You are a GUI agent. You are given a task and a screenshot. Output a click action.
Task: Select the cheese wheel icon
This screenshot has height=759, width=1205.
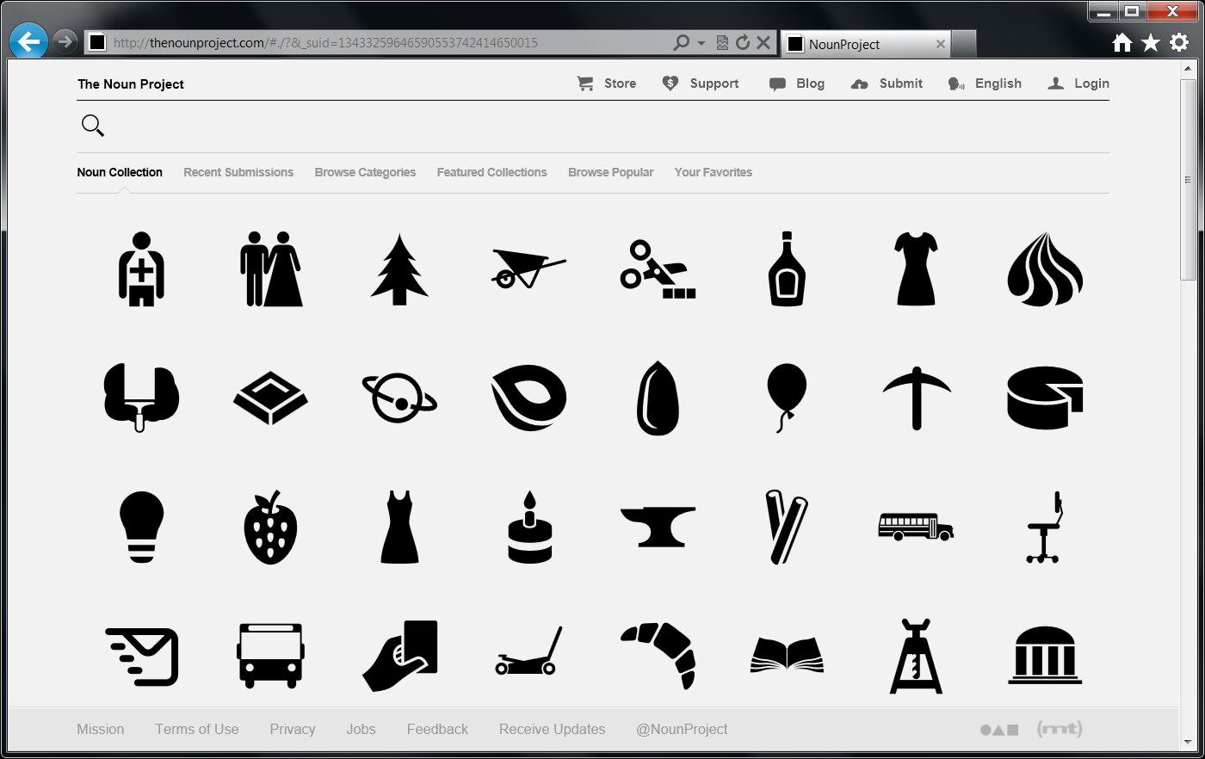pos(1045,398)
